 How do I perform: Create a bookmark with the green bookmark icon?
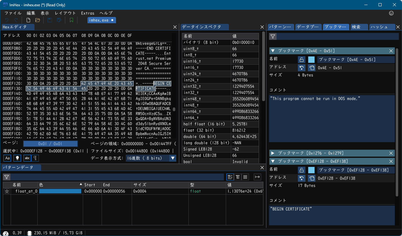pyautogui.click(x=71, y=20)
